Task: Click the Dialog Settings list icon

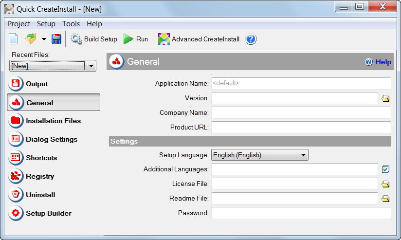Action: [x=16, y=139]
